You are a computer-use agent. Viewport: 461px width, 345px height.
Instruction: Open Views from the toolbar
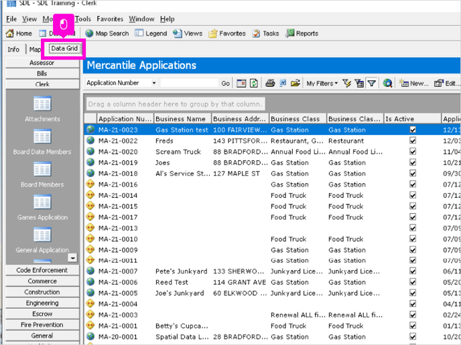pyautogui.click(x=188, y=33)
